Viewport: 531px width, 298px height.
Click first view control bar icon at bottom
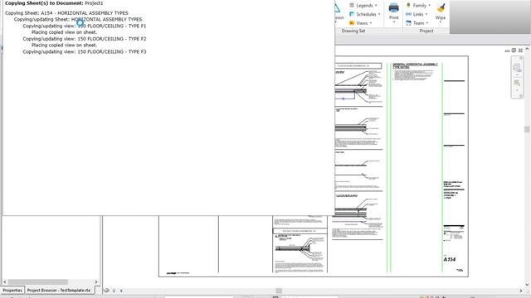point(107,291)
